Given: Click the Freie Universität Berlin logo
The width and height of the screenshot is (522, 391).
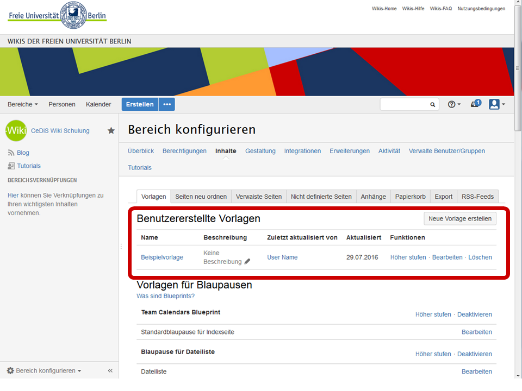Looking at the screenshot, I should pos(57,15).
